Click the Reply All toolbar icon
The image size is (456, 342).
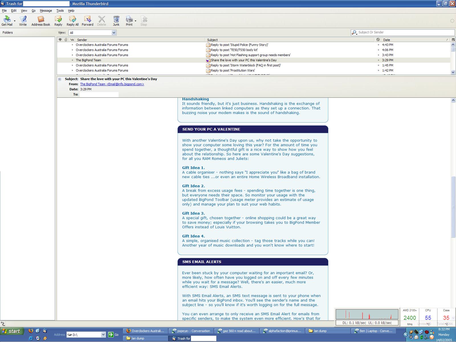[73, 21]
